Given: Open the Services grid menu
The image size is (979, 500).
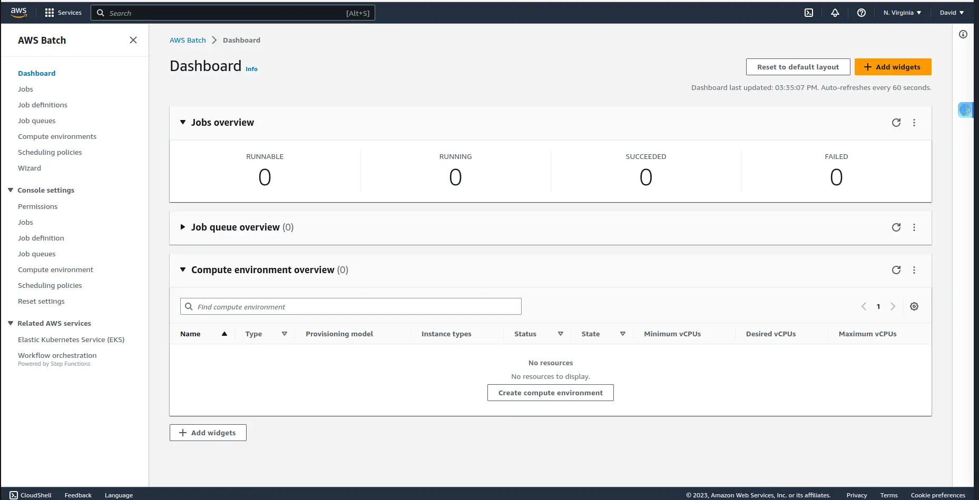Looking at the screenshot, I should coord(63,13).
